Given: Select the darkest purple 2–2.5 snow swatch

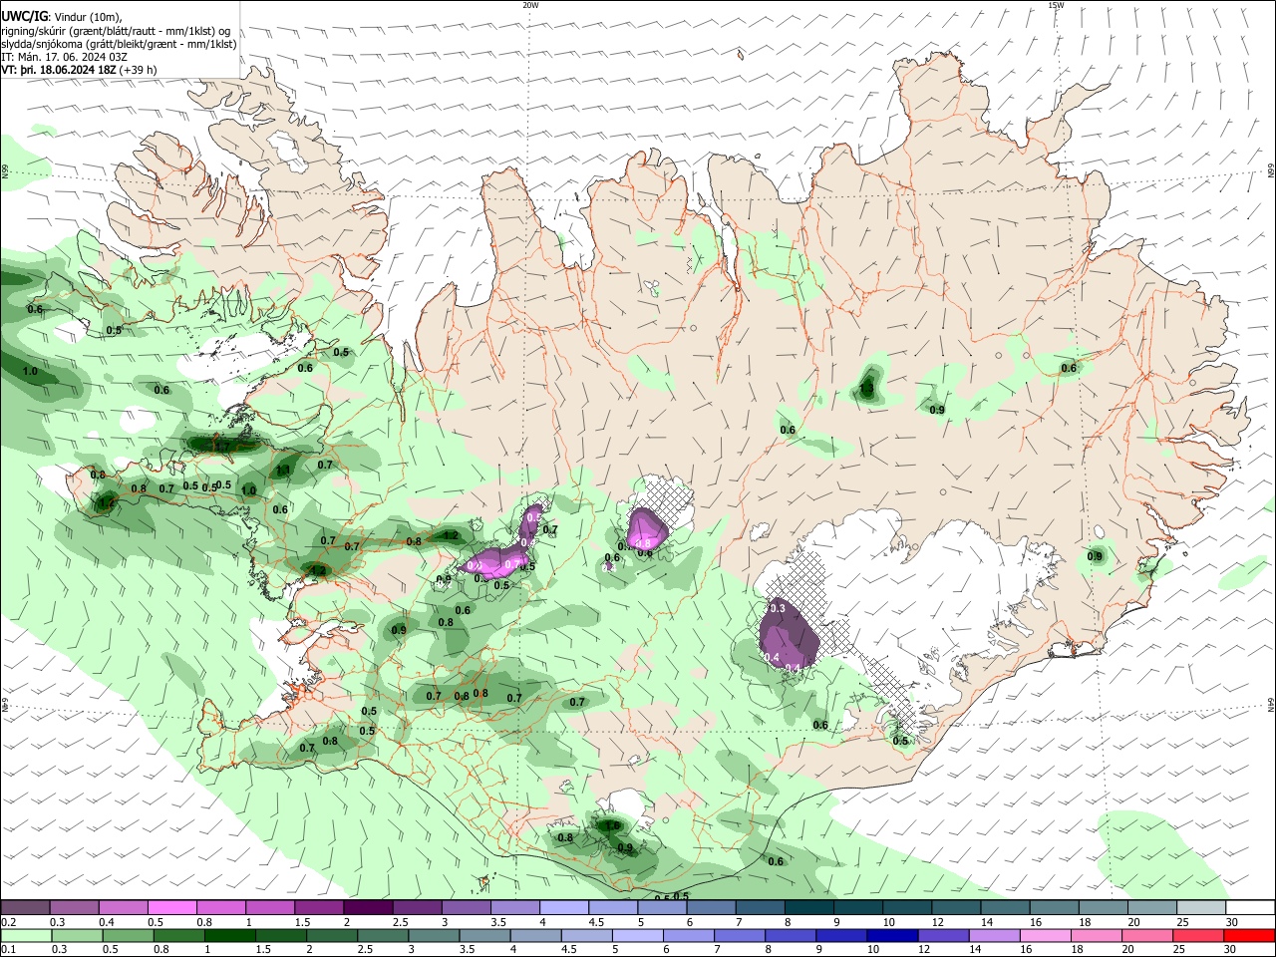Looking at the screenshot, I should point(368,908).
